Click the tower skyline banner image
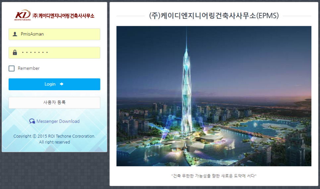Viewport: 320px width, 189px height. click(214, 96)
